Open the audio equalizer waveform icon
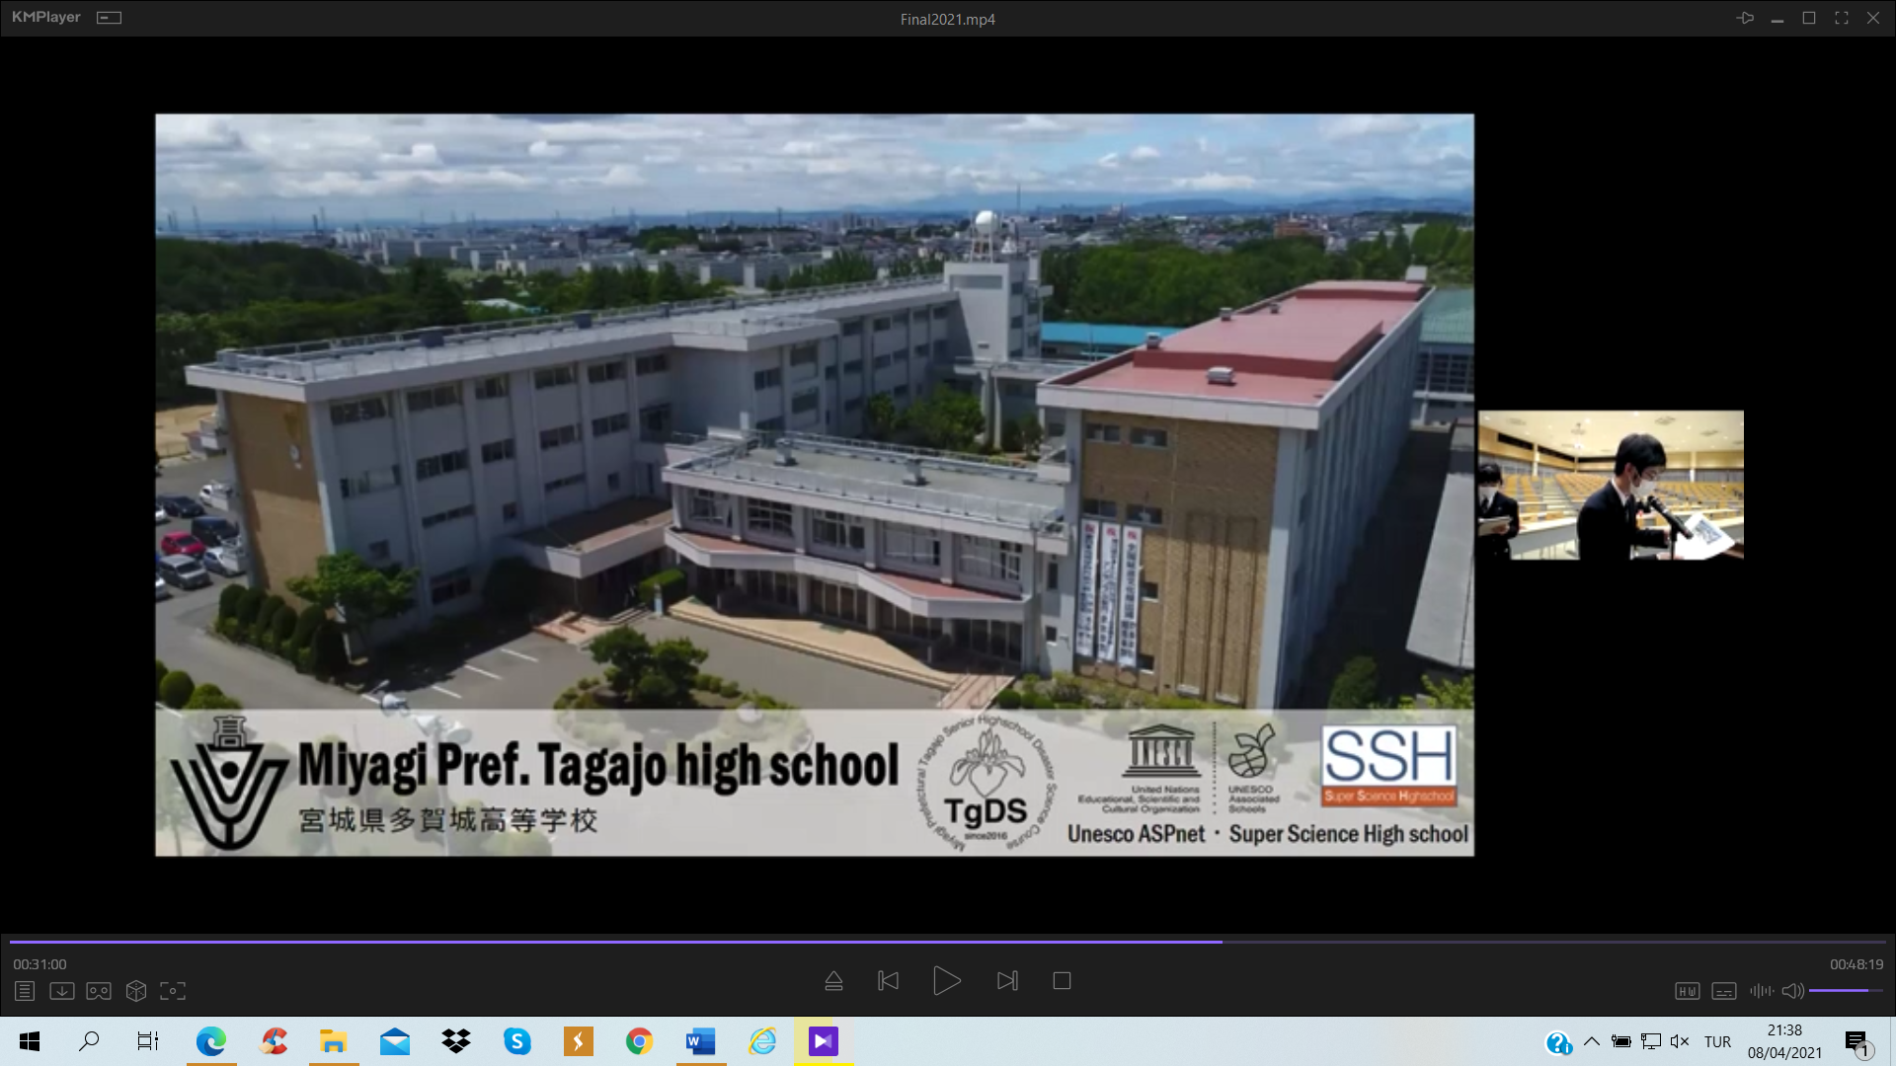The height and width of the screenshot is (1066, 1896). [x=1761, y=991]
